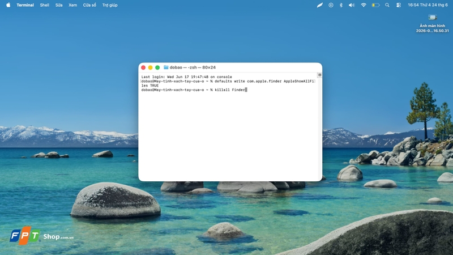Open the Cửa sổ menu
Screen dimensions: 453x255
[x=89, y=5]
